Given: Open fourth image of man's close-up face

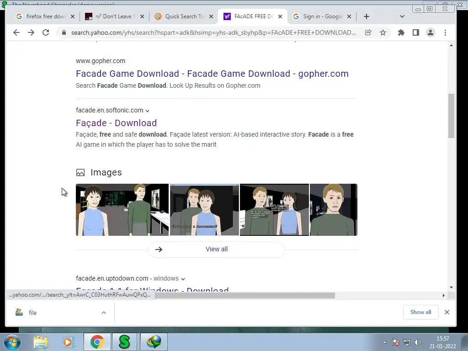Looking at the screenshot, I should coord(334,210).
